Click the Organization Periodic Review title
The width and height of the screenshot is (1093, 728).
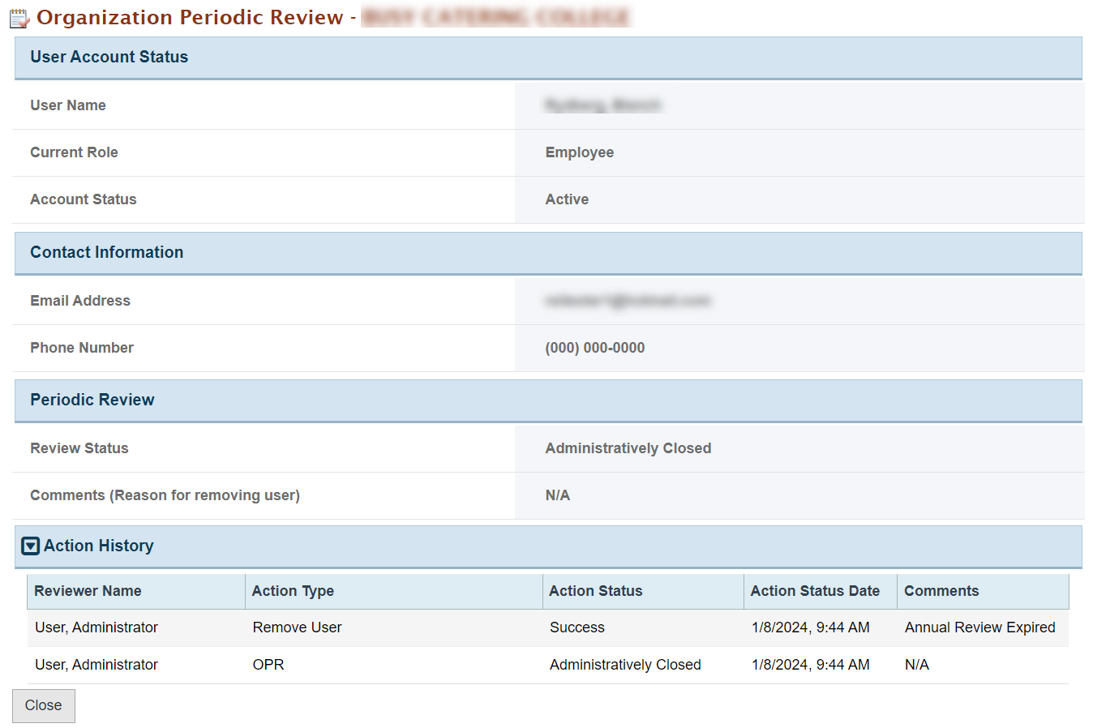coord(190,18)
